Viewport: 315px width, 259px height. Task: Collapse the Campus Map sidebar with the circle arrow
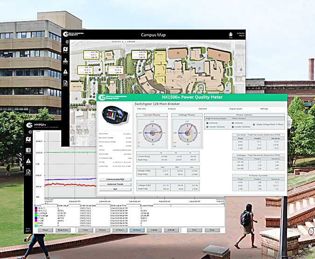click(x=67, y=42)
